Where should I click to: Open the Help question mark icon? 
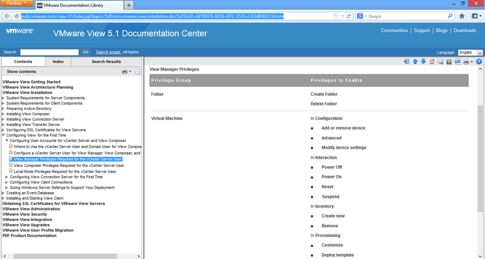tap(479, 62)
